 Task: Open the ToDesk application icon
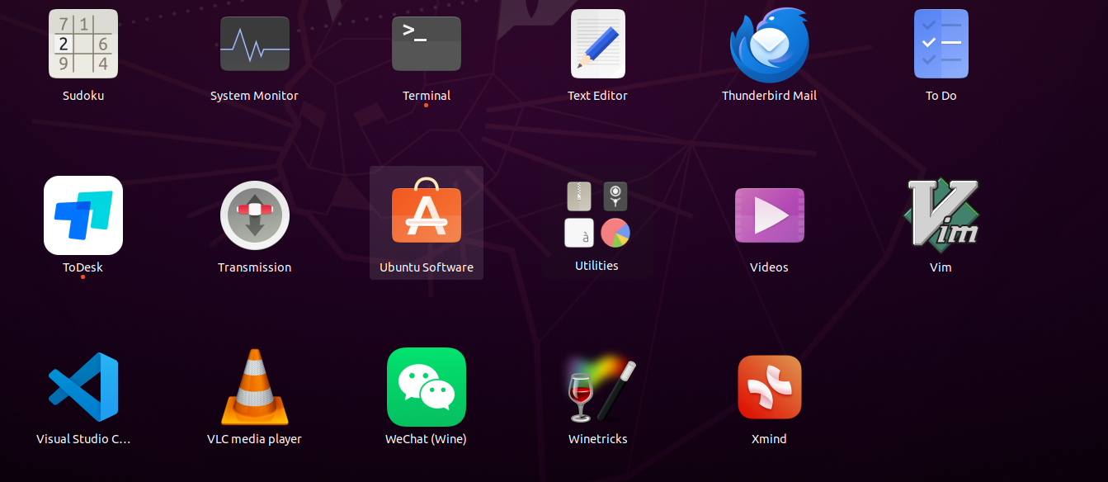83,215
